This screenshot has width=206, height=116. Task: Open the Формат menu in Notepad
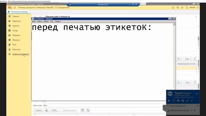[46, 21]
